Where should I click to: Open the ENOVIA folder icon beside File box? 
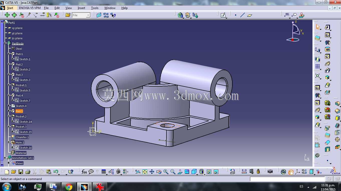pyautogui.click(x=68, y=15)
